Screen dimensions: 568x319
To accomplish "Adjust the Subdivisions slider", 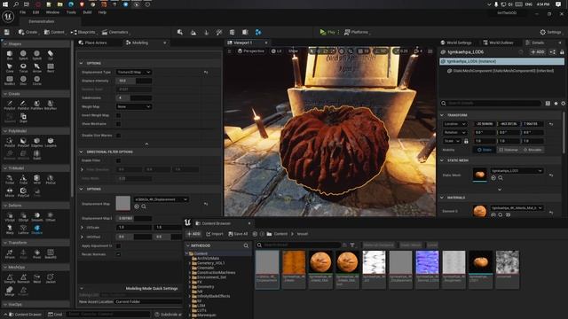I will pyautogui.click(x=134, y=98).
